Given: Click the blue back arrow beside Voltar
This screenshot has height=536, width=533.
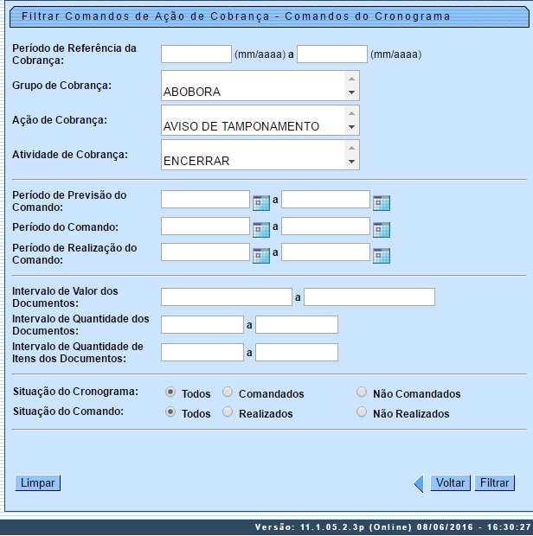Looking at the screenshot, I should (x=419, y=484).
